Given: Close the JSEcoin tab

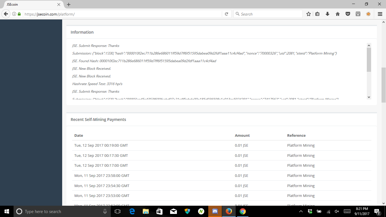Looking at the screenshot, I should (x=59, y=5).
